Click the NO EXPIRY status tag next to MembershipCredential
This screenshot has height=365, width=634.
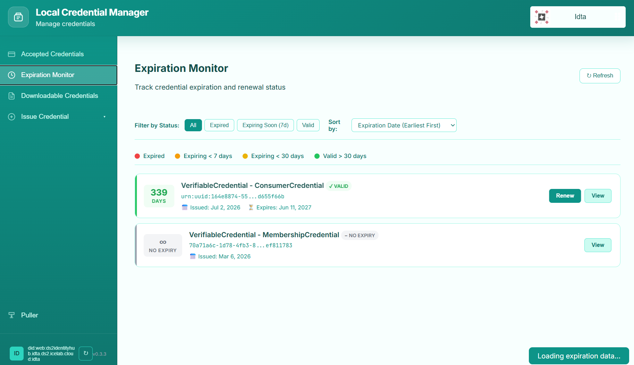click(360, 235)
